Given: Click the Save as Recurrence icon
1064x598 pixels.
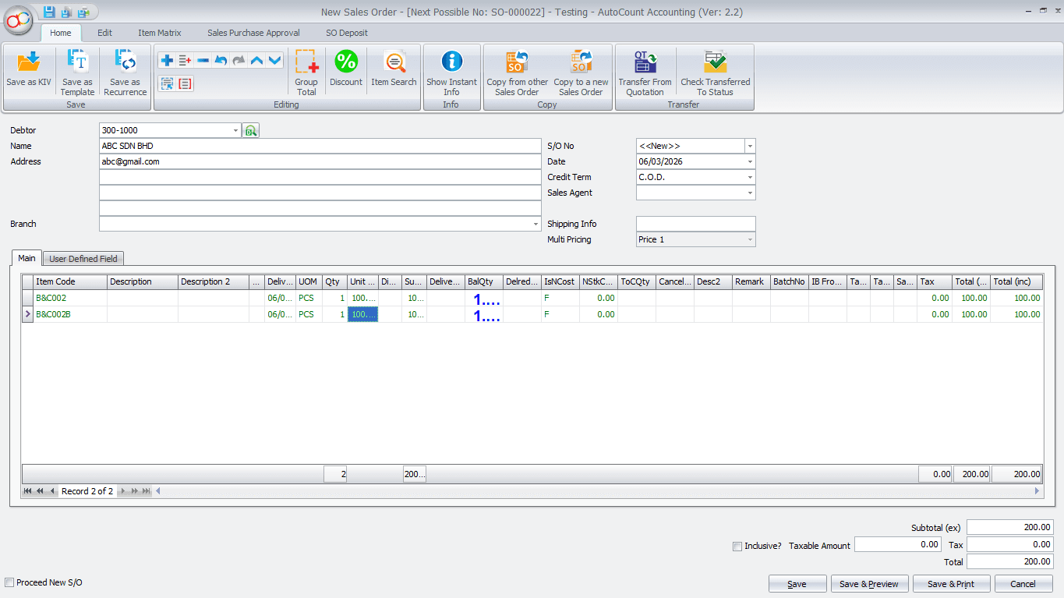Looking at the screenshot, I should [x=124, y=70].
